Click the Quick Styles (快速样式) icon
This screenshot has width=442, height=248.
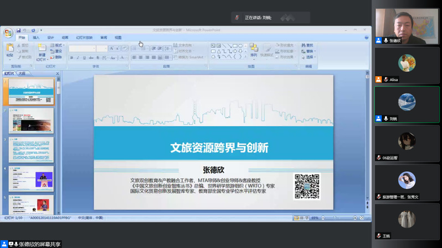pyautogui.click(x=266, y=50)
